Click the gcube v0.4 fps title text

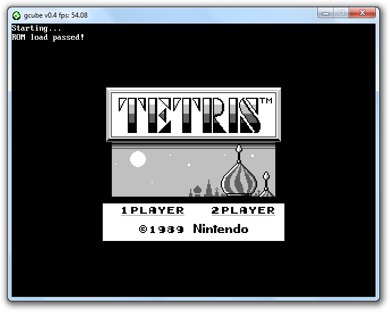[56, 15]
